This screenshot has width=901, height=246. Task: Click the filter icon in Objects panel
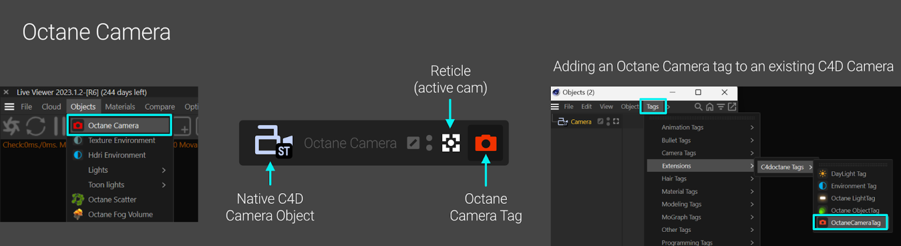pos(721,107)
